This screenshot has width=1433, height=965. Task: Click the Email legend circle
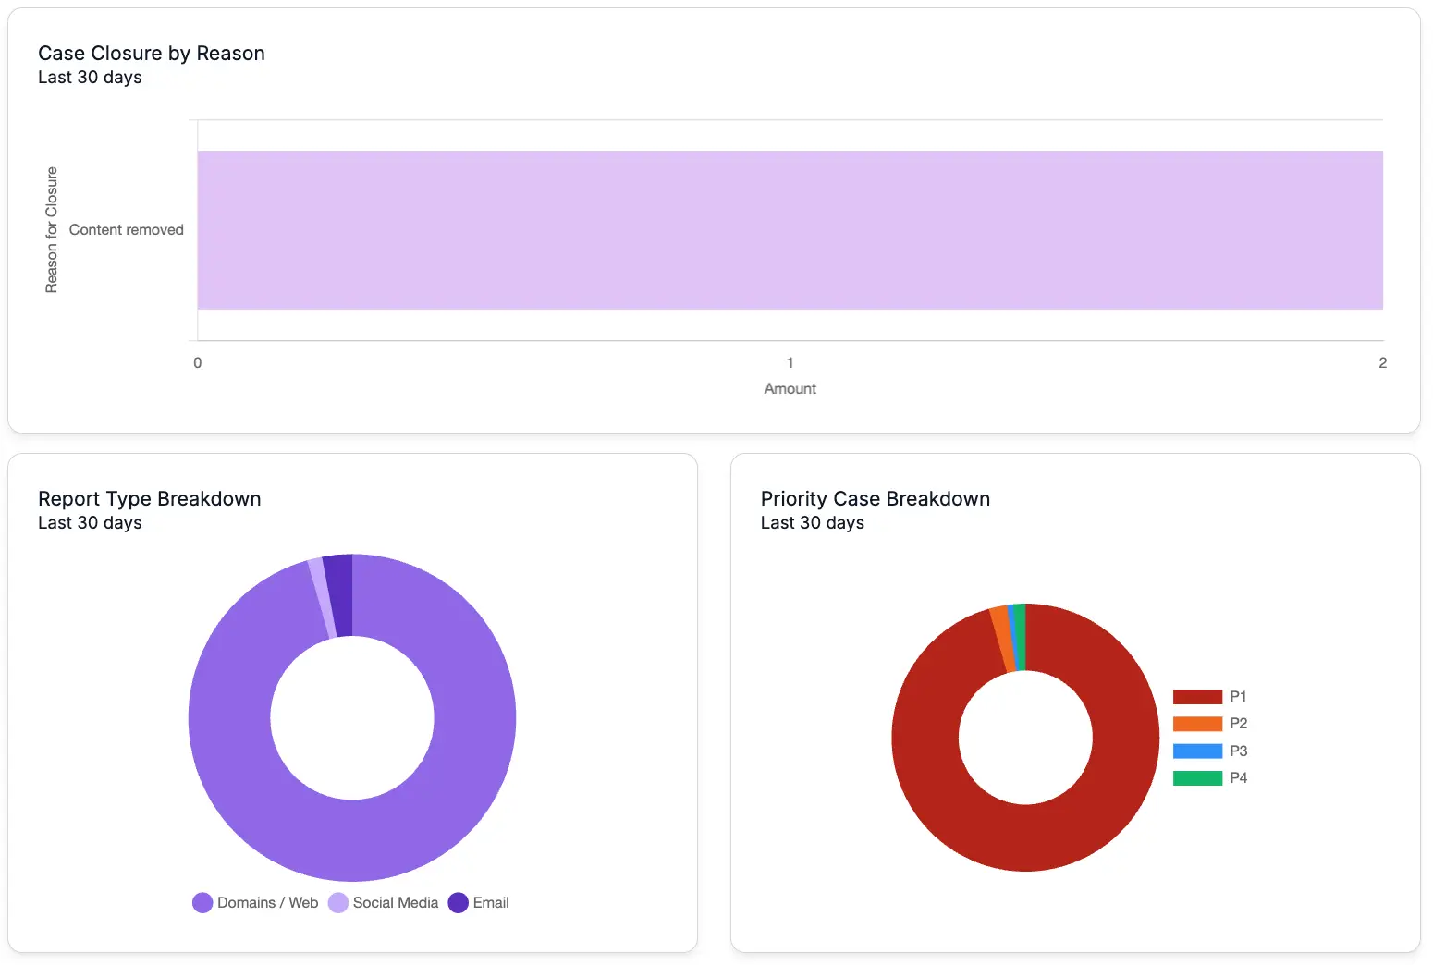pos(459,903)
